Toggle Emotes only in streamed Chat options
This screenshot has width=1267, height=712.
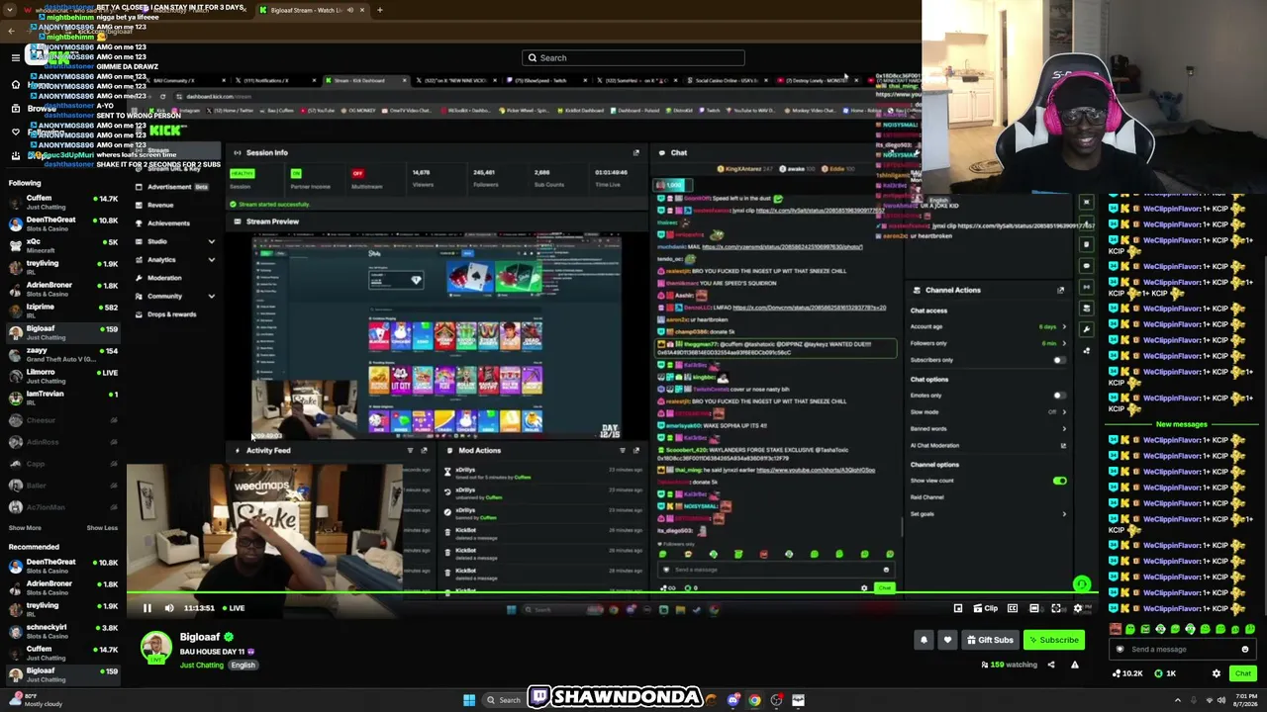point(1059,396)
